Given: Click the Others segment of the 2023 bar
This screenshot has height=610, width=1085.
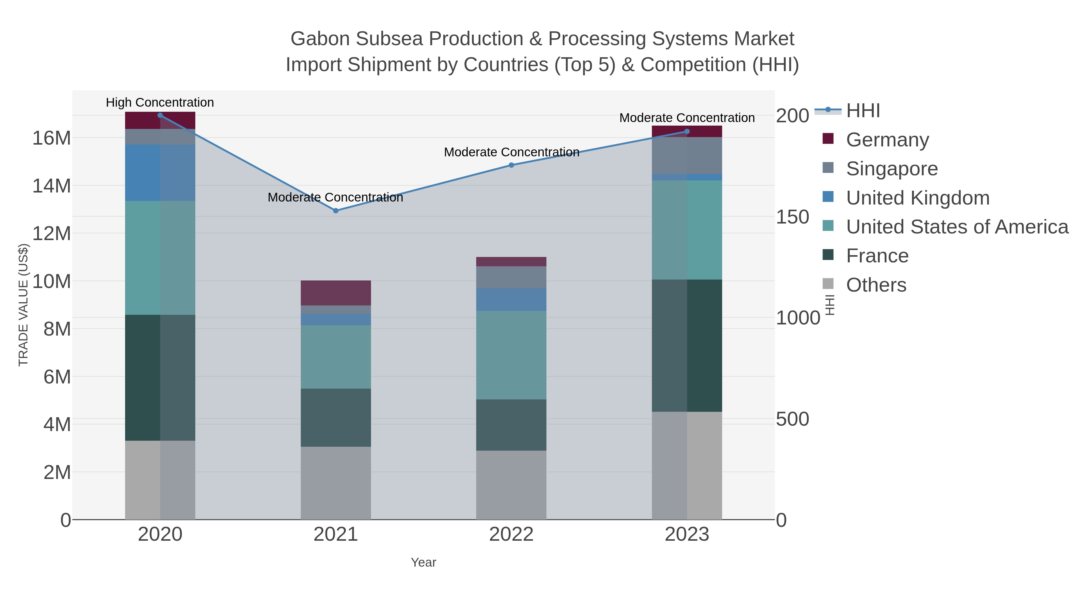Looking at the screenshot, I should (x=687, y=466).
